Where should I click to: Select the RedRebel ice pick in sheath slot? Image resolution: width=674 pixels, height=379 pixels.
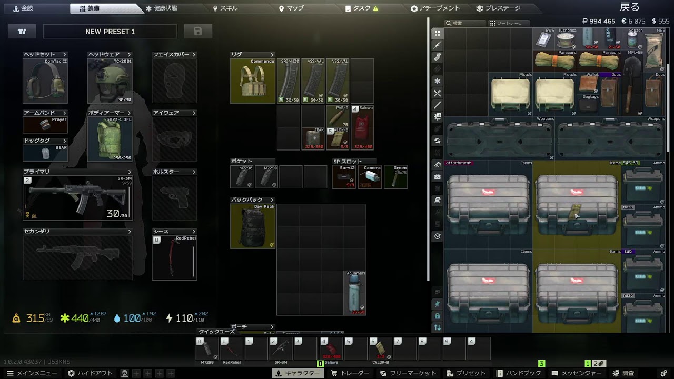[174, 257]
